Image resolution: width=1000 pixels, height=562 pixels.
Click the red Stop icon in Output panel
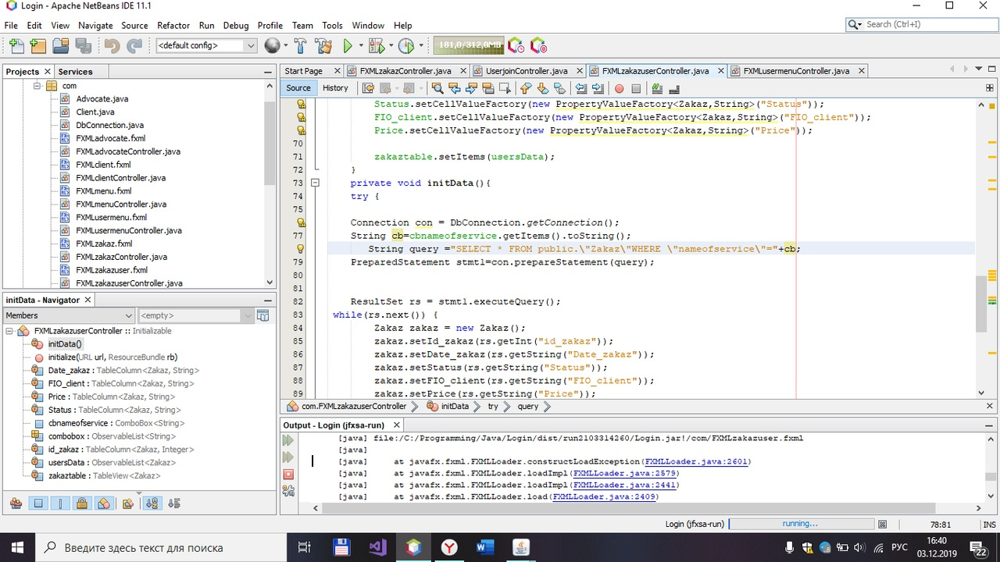[288, 474]
